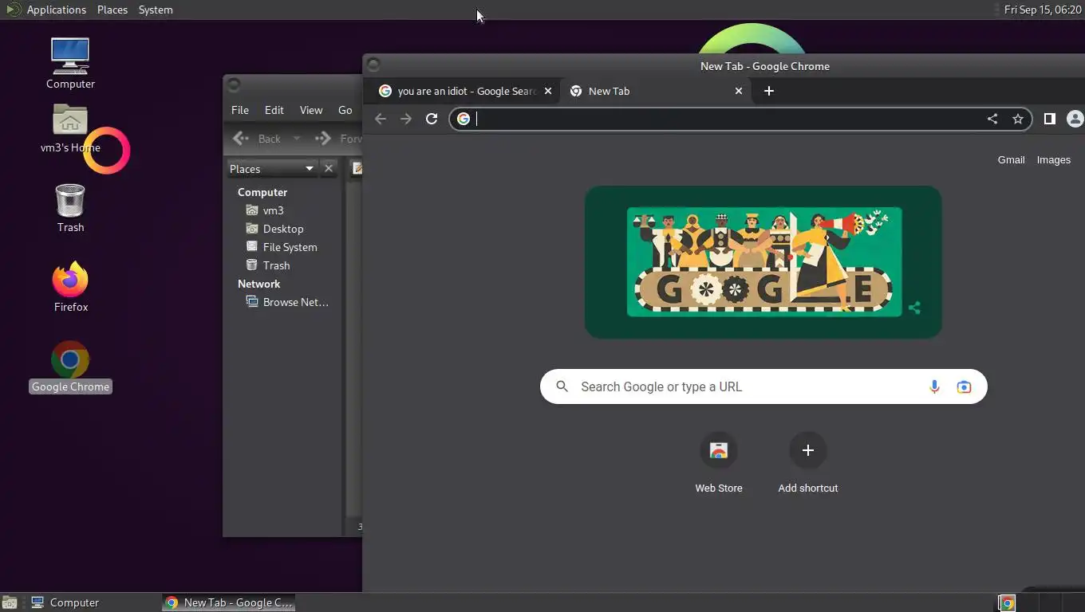Click Chrome icon in bottom-right tray
The image size is (1085, 612).
[x=1007, y=603]
